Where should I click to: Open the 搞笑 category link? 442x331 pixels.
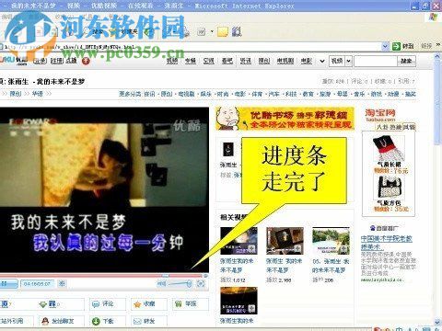pyautogui.click(x=410, y=94)
